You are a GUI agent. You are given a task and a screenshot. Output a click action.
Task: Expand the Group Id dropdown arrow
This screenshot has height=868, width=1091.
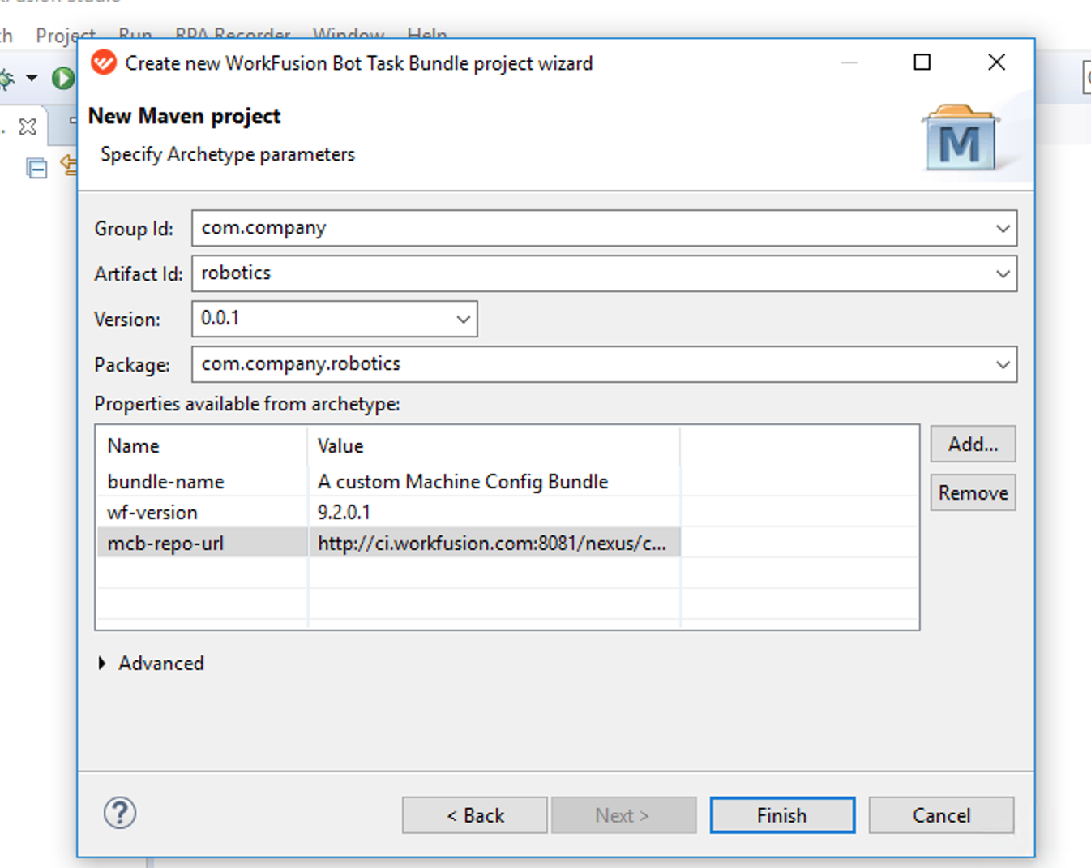(x=1003, y=229)
